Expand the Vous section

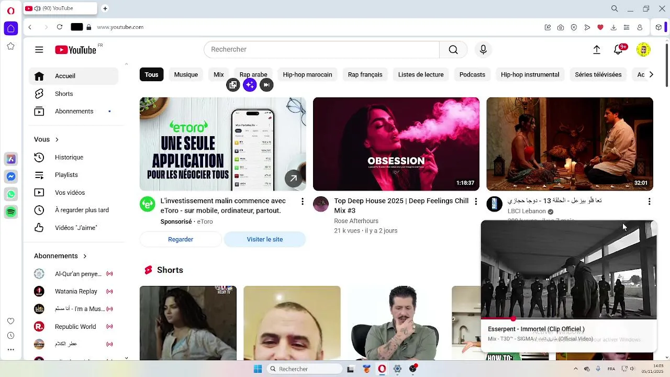pyautogui.click(x=47, y=139)
